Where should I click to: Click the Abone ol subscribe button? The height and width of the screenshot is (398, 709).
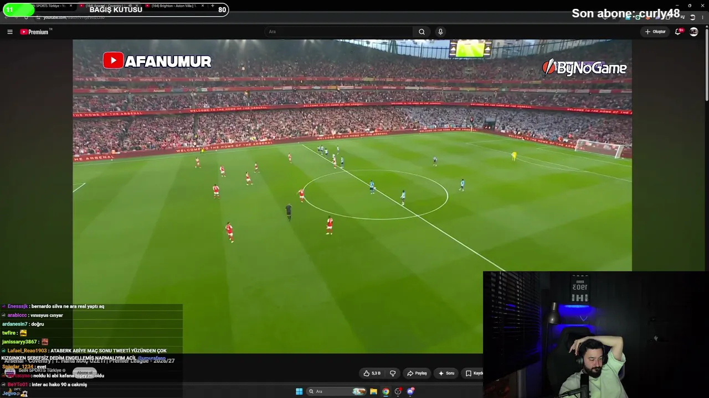click(x=84, y=373)
